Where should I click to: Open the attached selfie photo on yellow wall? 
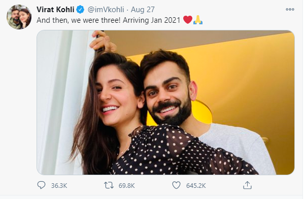165,102
